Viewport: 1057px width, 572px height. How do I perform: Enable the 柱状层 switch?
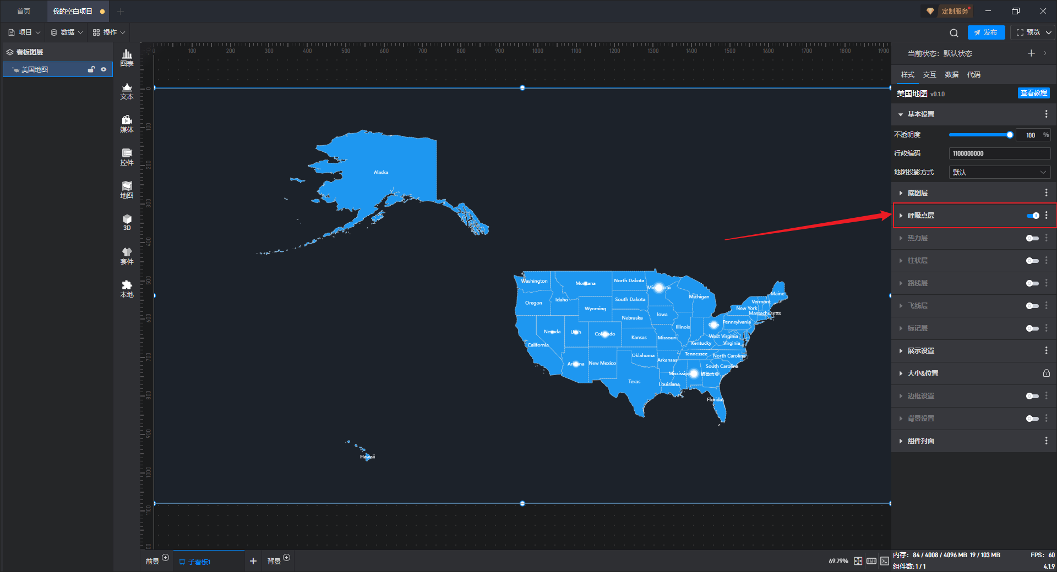pos(1032,261)
